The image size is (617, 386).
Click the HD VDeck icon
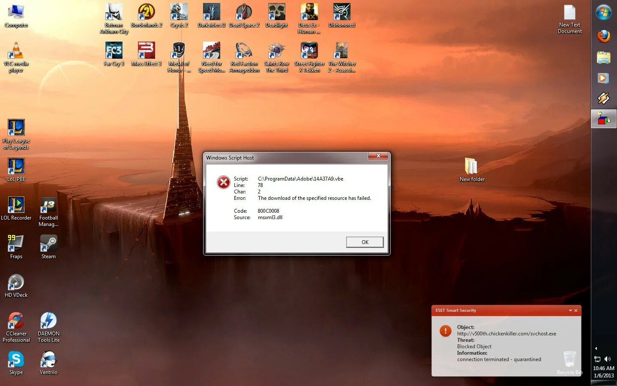16,286
